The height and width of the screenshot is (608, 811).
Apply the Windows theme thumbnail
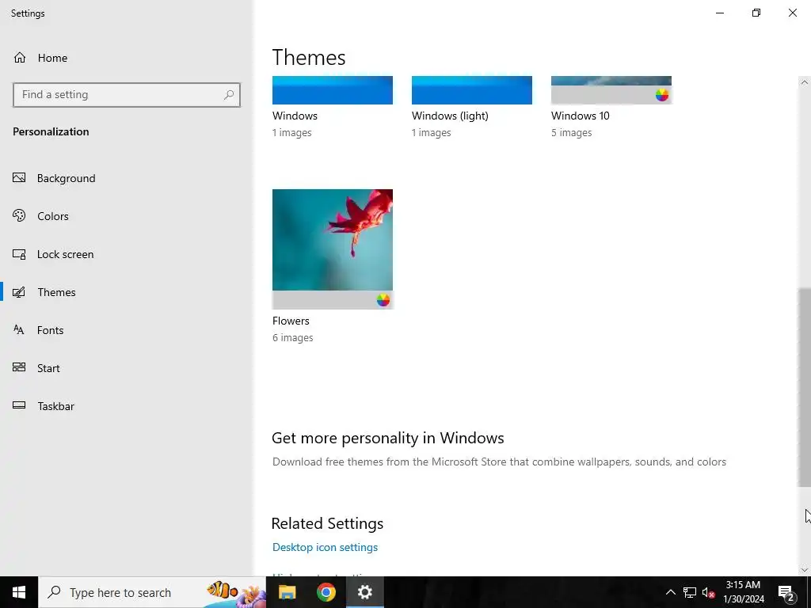tap(333, 90)
